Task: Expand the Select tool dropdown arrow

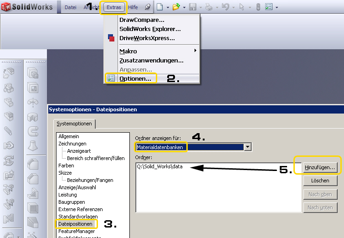Action: click(250, 7)
